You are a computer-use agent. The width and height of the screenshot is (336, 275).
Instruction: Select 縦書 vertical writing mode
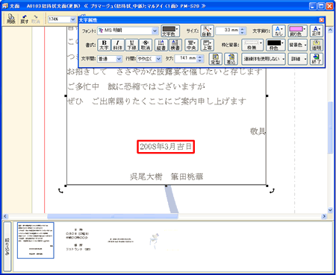[161, 45]
